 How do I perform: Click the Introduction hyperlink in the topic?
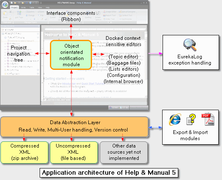coord(69,83)
